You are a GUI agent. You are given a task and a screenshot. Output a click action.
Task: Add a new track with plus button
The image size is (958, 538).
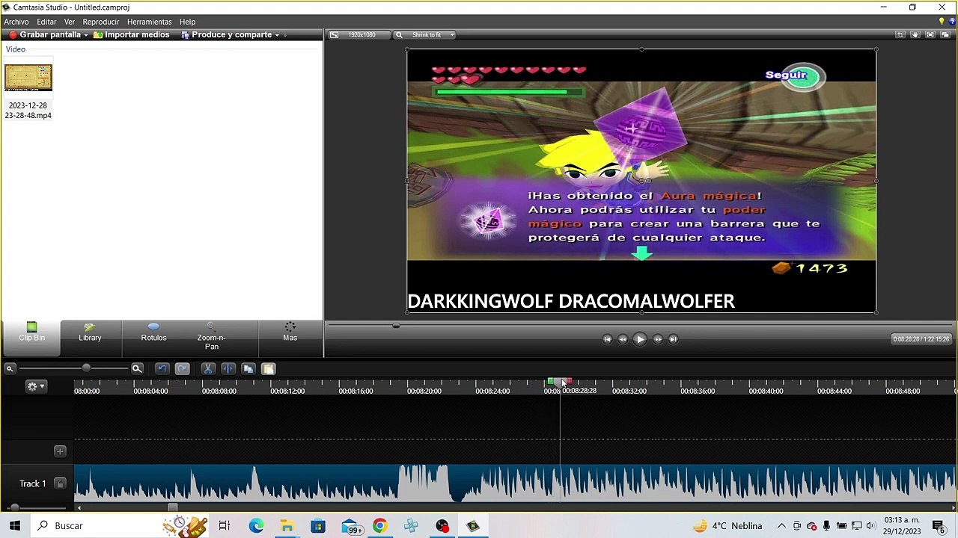[60, 451]
